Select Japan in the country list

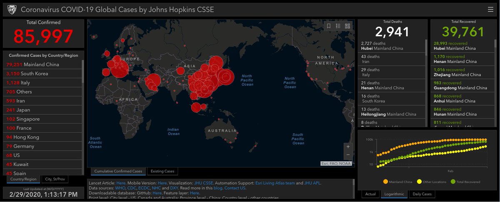(x=43, y=110)
